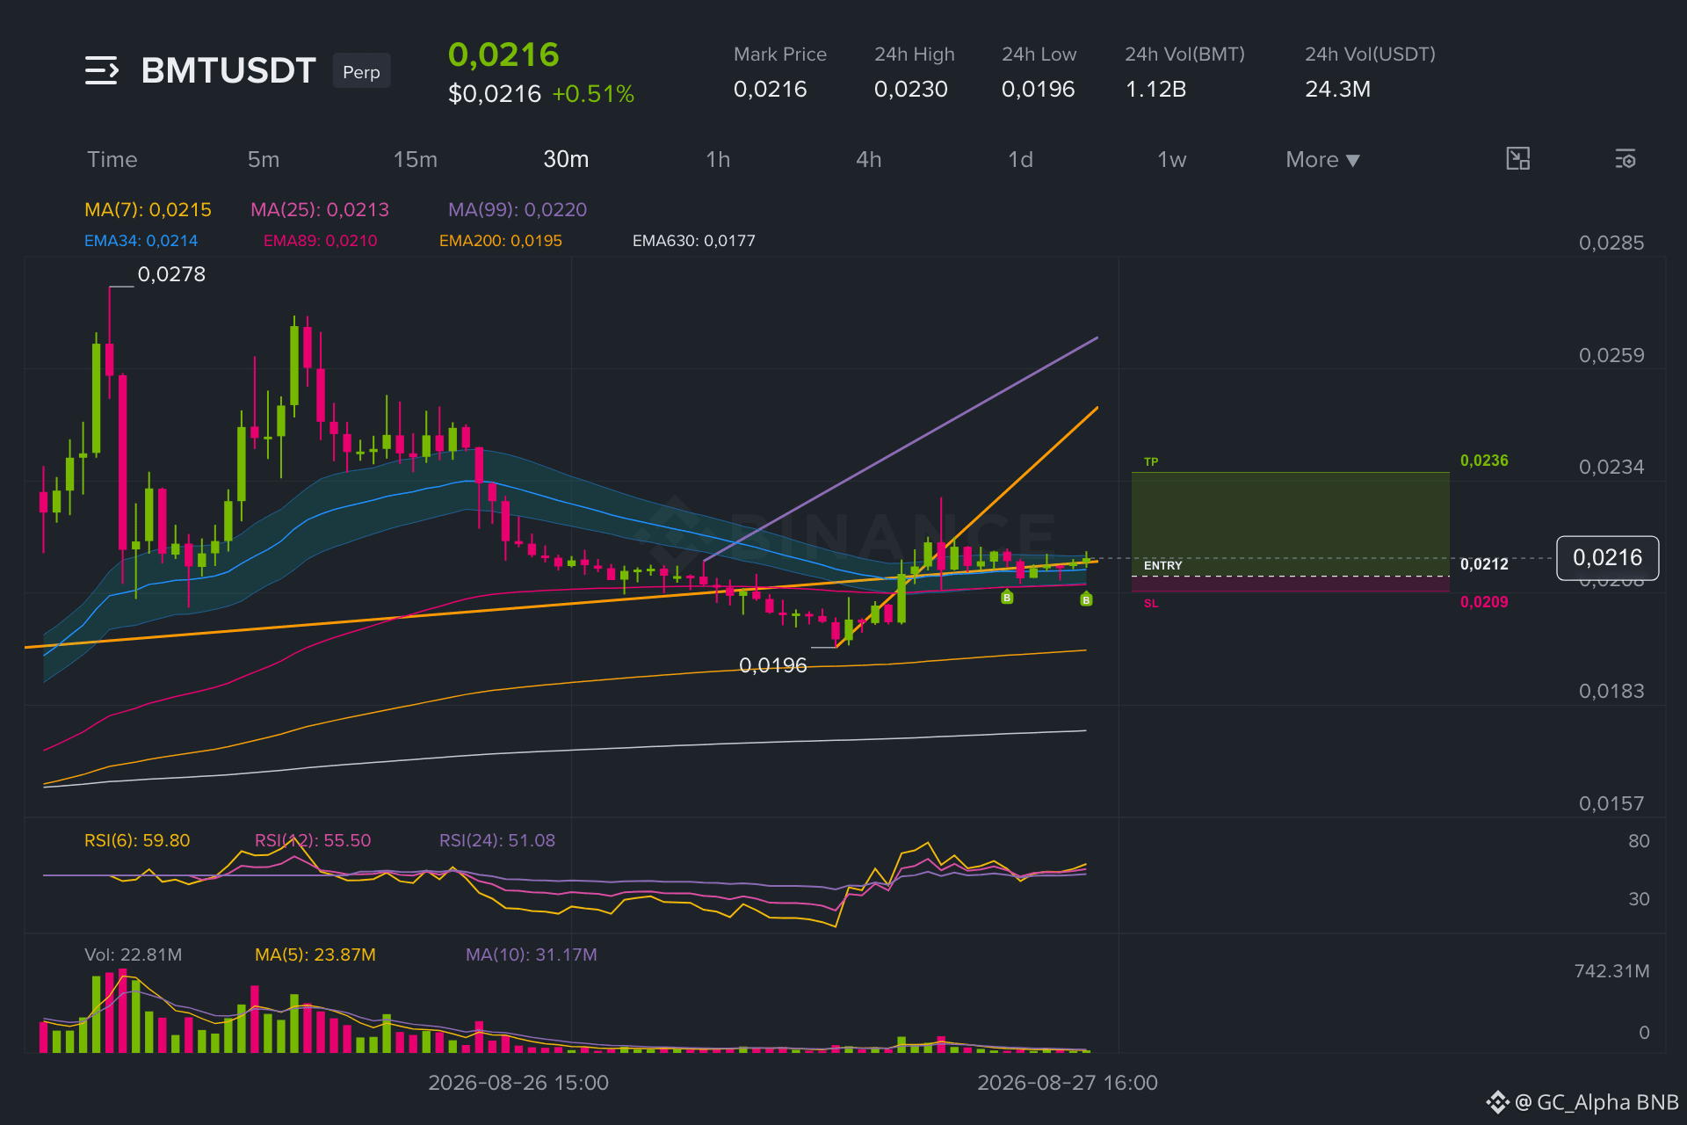Click the EMA630: 0,0177 label
Image resolution: width=1687 pixels, height=1125 pixels.
tap(694, 241)
